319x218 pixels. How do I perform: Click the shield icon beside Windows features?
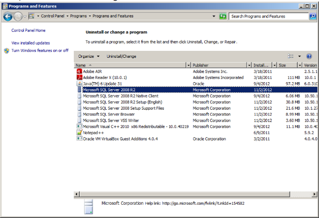point(7,51)
